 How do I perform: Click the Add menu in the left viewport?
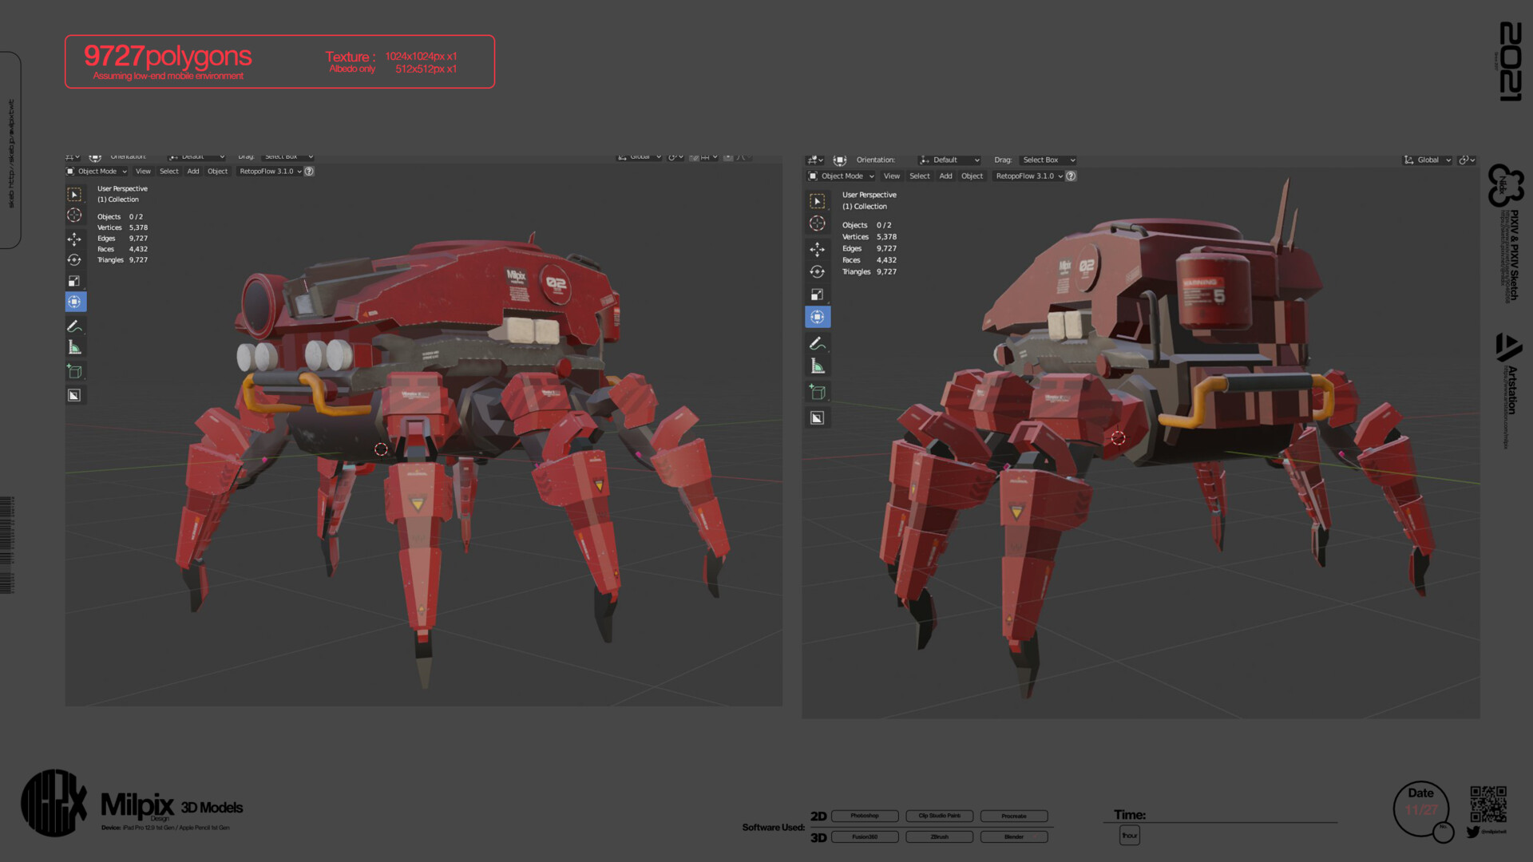(x=193, y=172)
